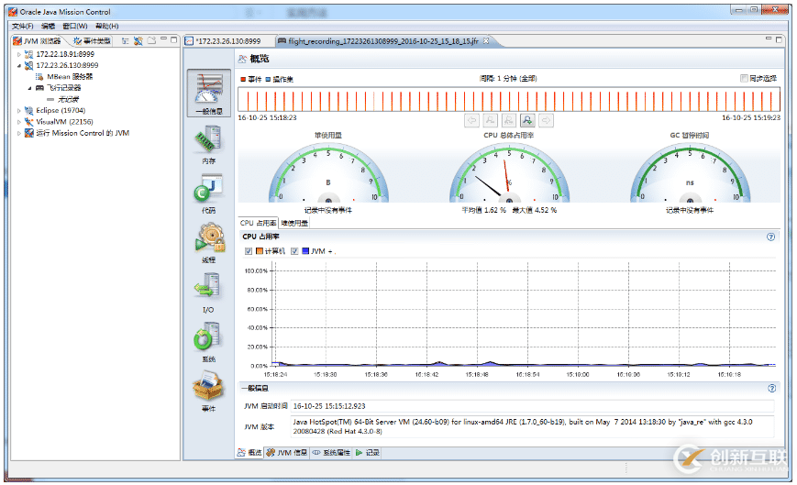This screenshot has height=485, width=797.
Task: Expand the 172.22.18.91:8999 connection node
Action: pyautogui.click(x=19, y=54)
